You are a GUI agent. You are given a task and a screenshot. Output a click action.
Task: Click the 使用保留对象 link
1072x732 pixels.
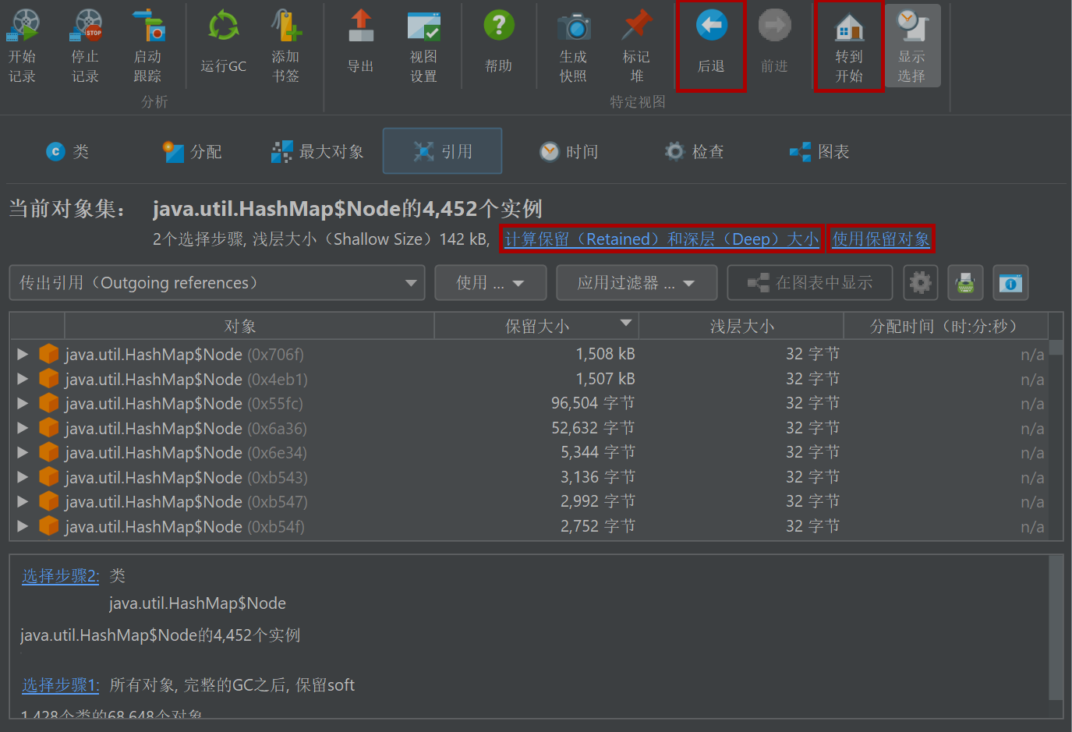click(x=881, y=239)
